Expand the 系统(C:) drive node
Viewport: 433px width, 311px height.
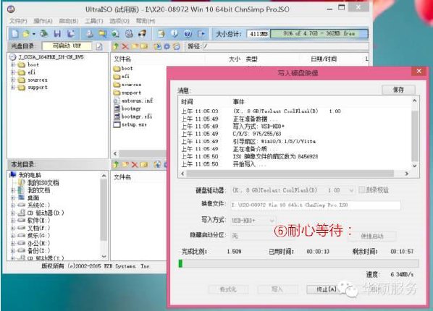[13, 205]
